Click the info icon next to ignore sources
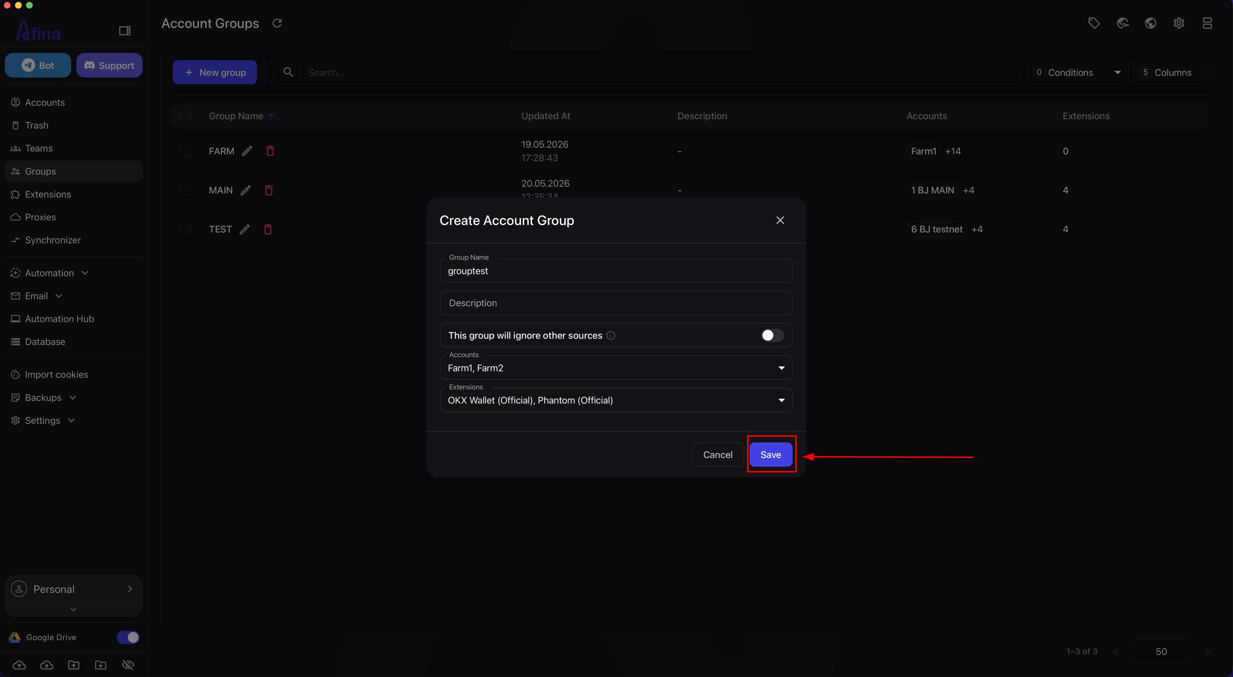This screenshot has width=1233, height=677. point(611,335)
